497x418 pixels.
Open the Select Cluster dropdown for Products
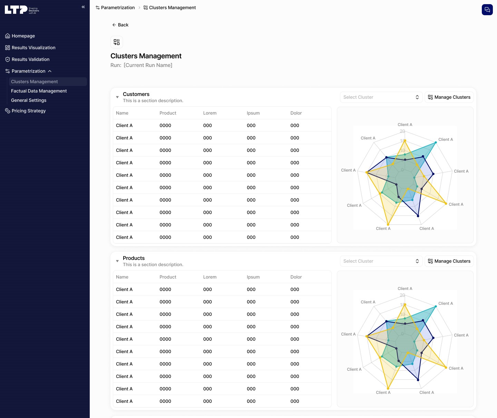381,261
